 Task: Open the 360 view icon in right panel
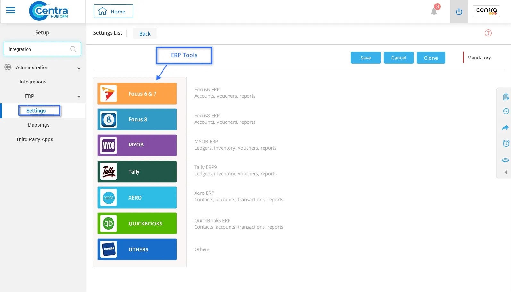pos(506,160)
